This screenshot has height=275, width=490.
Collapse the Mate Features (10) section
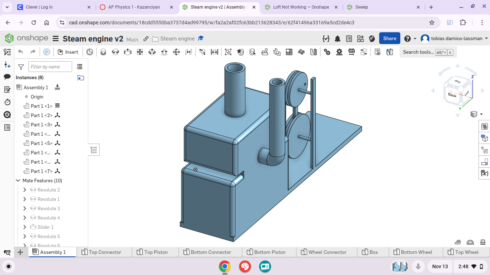pos(18,180)
